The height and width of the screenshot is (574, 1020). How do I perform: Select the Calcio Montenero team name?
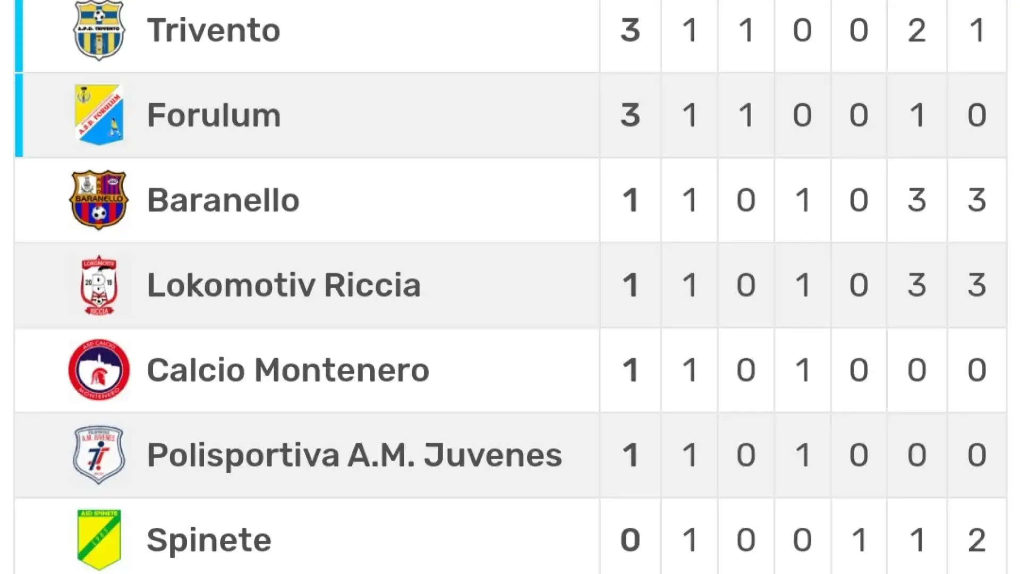(288, 370)
